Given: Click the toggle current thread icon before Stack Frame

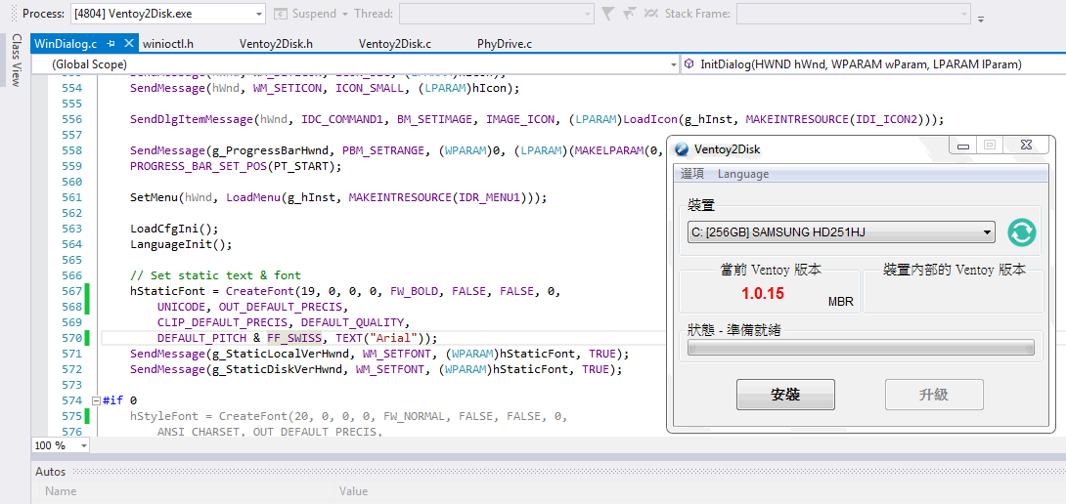Looking at the screenshot, I should pyautogui.click(x=650, y=14).
